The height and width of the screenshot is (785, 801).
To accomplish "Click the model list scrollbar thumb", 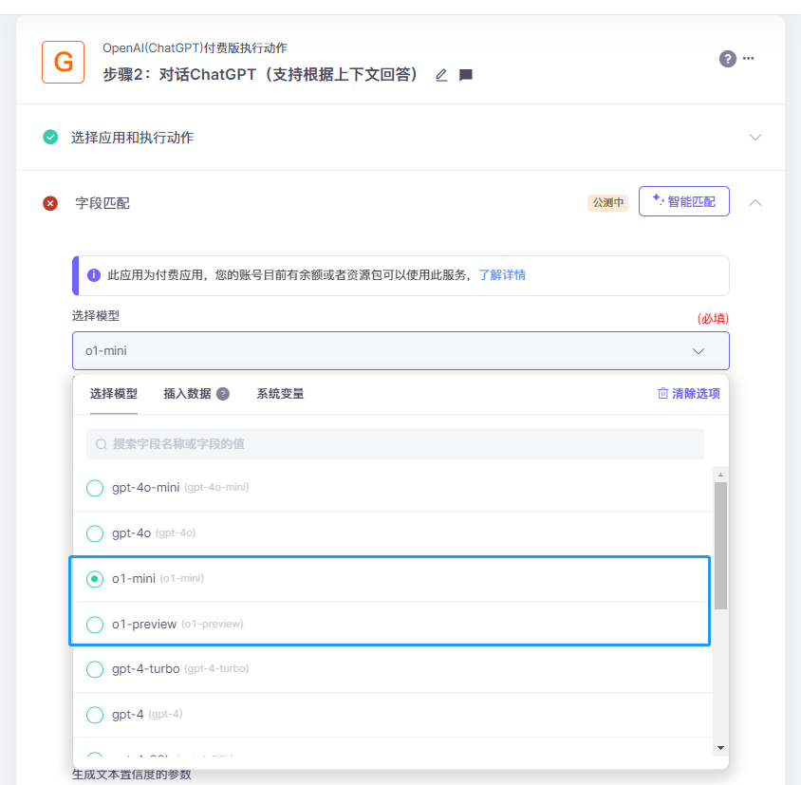I will [720, 546].
